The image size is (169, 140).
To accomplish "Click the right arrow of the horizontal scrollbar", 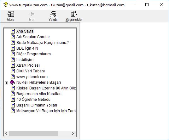I will (73, 133).
